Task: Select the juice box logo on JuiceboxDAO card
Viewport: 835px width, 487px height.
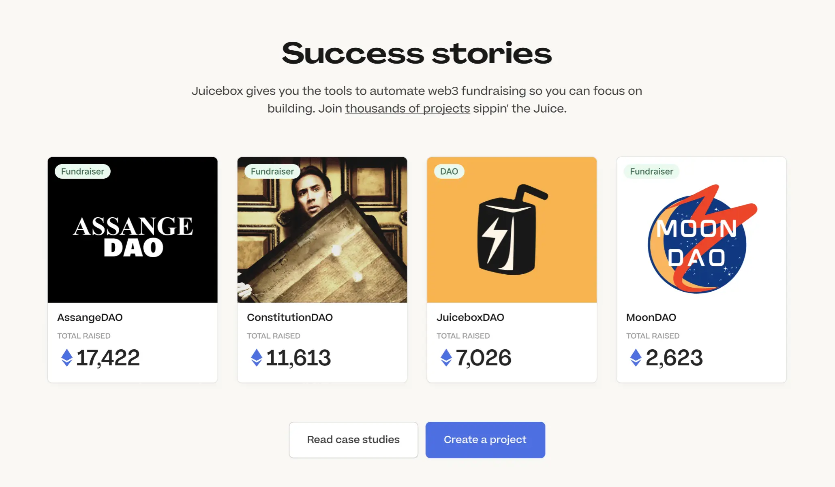Action: pos(512,230)
